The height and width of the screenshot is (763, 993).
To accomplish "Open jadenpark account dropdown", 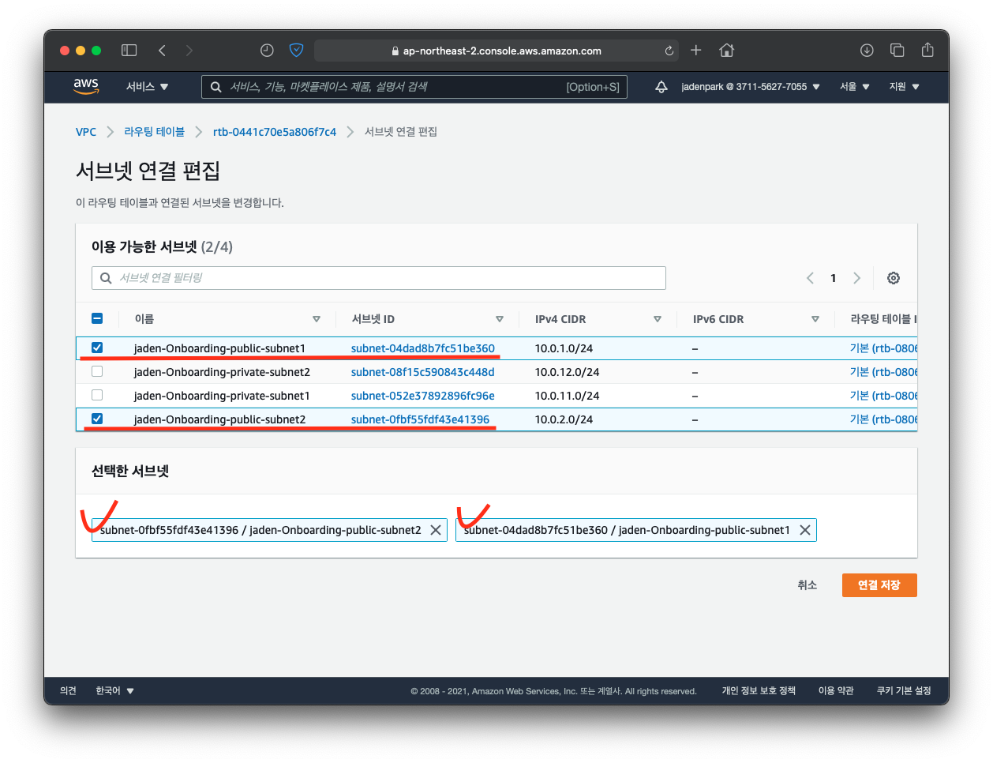I will point(751,87).
